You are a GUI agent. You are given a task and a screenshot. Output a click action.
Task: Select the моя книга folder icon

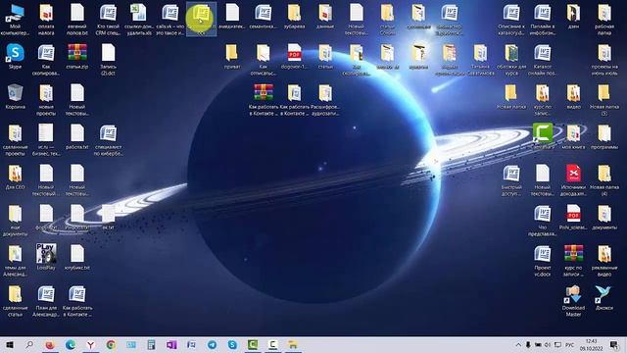pyautogui.click(x=573, y=136)
